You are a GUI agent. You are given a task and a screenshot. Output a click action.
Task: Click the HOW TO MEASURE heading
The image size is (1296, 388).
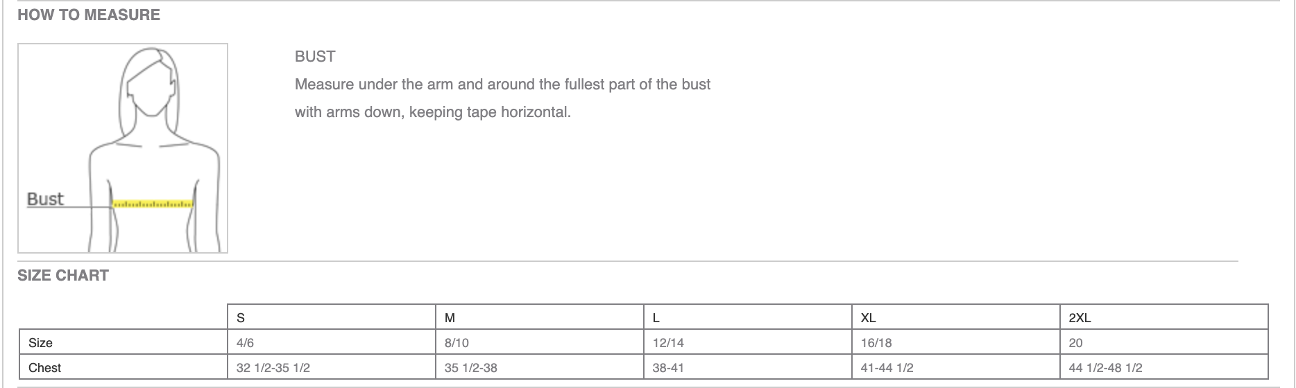click(x=89, y=15)
